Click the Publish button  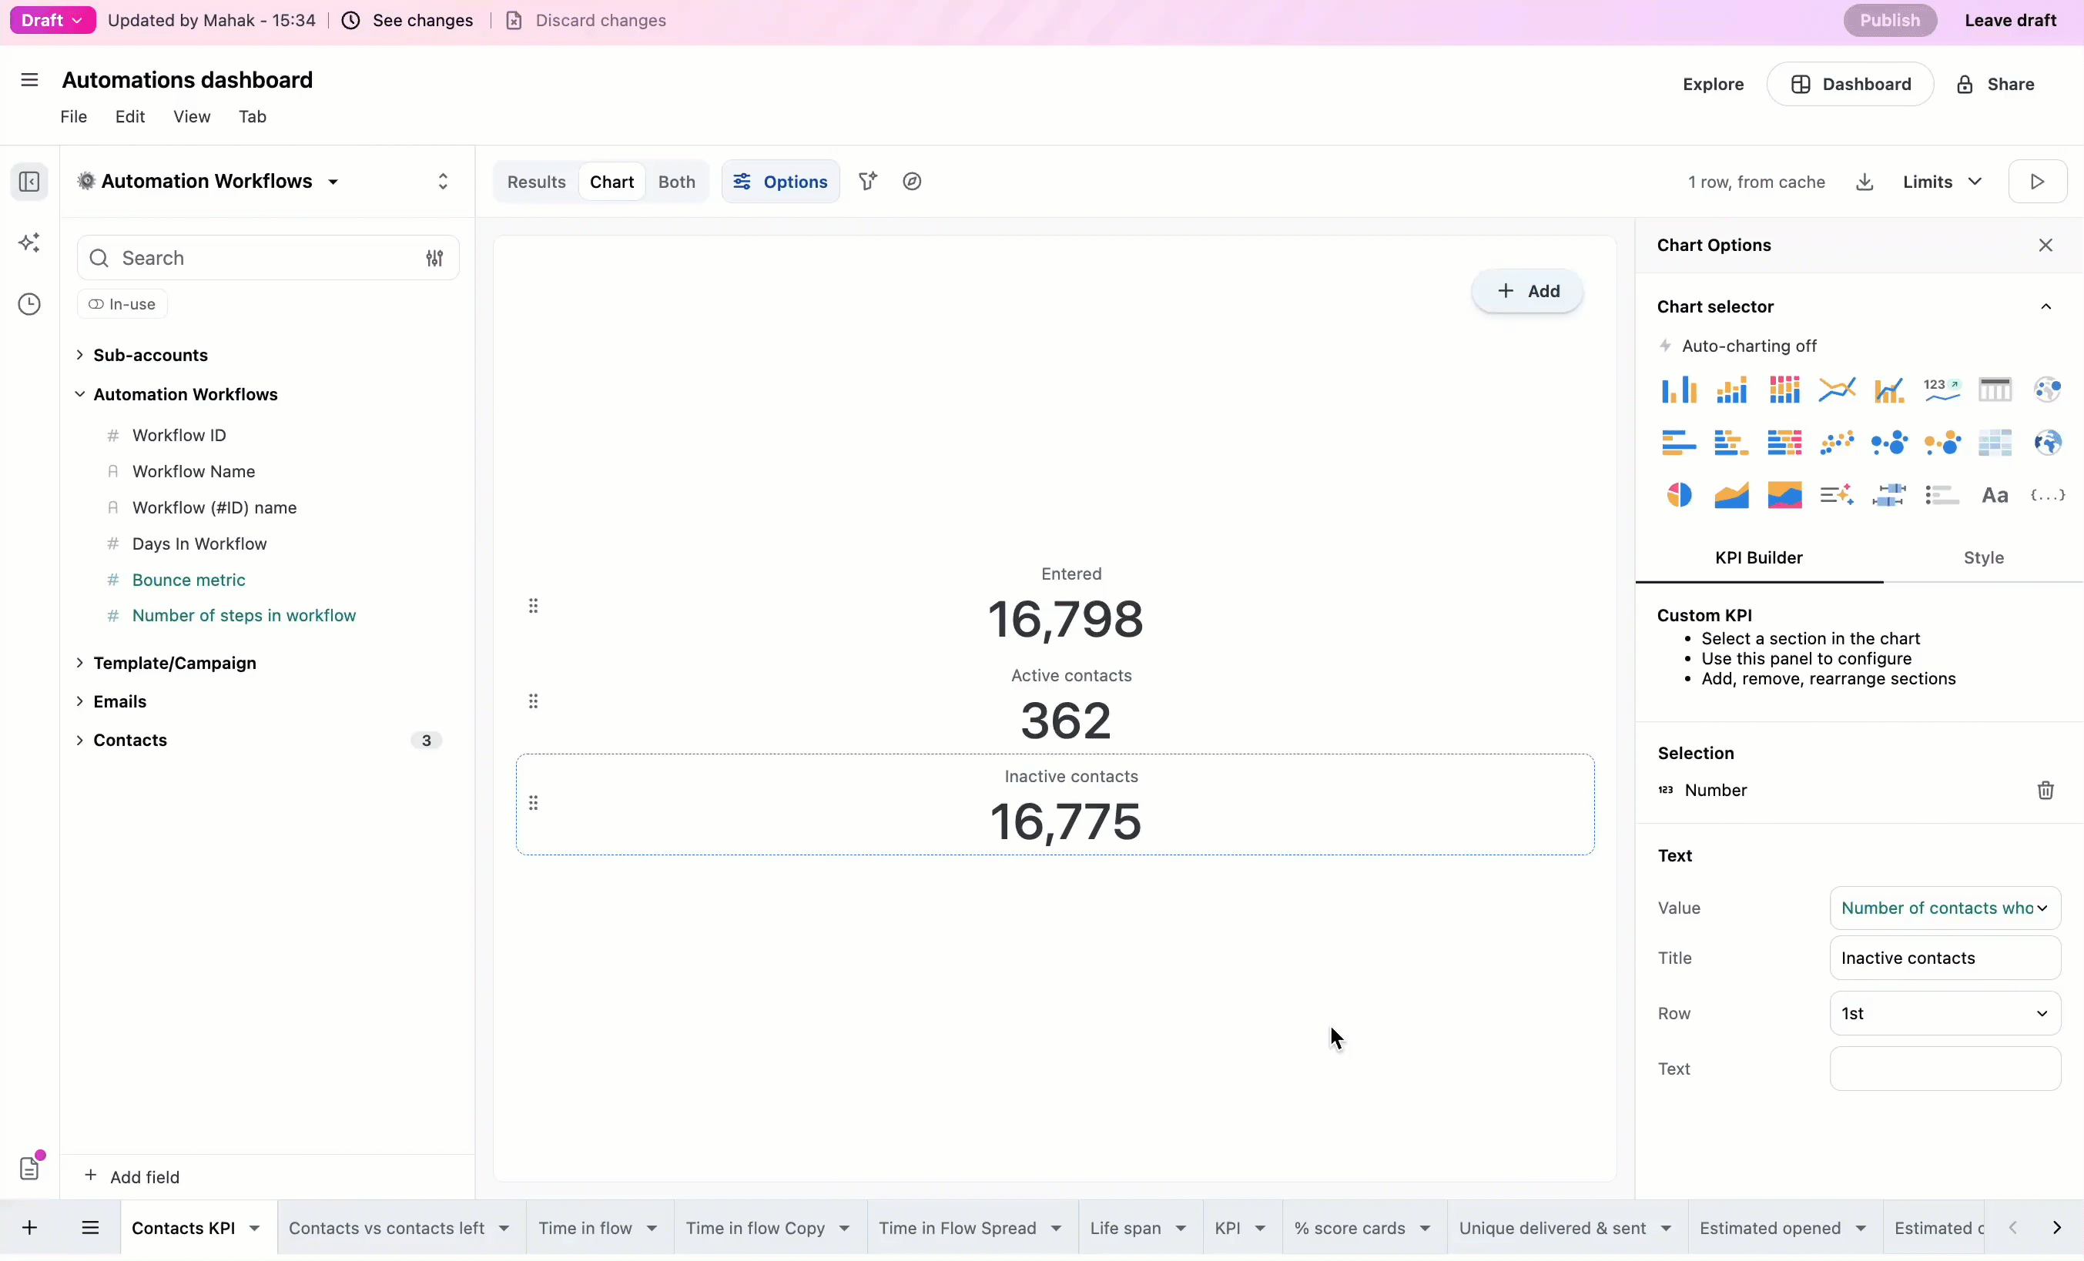click(x=1889, y=20)
